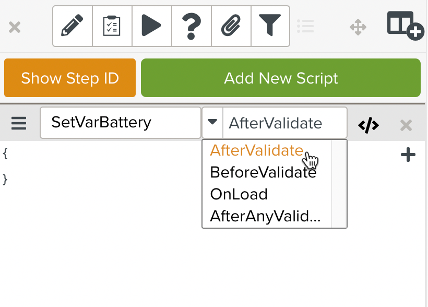428x307 pixels.
Task: Click the add column layout icon
Action: tap(405, 25)
